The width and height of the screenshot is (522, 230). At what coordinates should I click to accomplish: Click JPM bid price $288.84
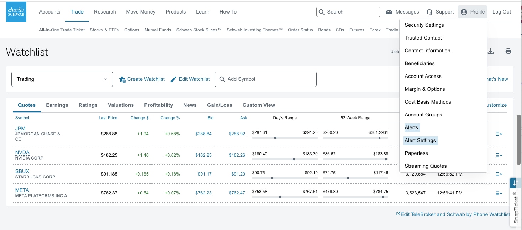coord(204,134)
